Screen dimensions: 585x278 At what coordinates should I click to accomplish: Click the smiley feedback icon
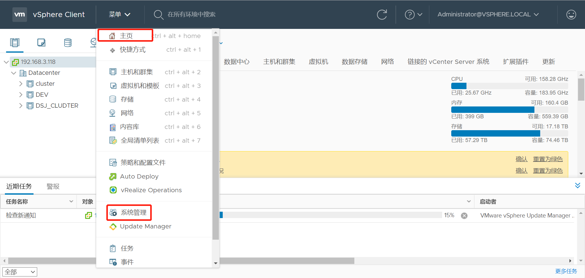click(x=571, y=15)
